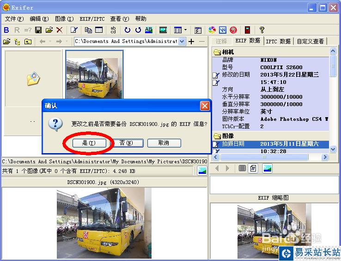Click the =? compare toolbar icon
Viewport: 341px width, 261px height.
pyautogui.click(x=28, y=30)
